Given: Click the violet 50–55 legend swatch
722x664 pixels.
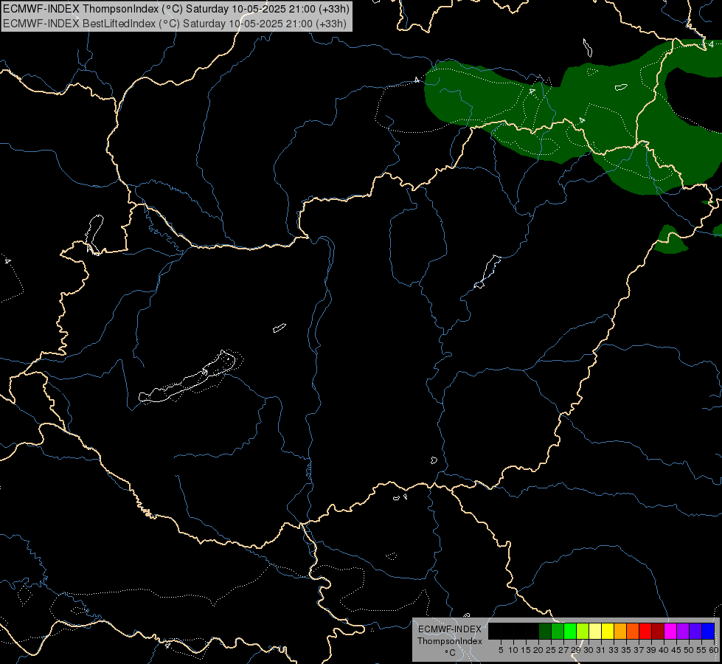Looking at the screenshot, I should pyautogui.click(x=695, y=631).
